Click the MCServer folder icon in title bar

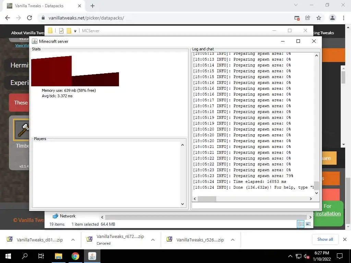pos(50,30)
